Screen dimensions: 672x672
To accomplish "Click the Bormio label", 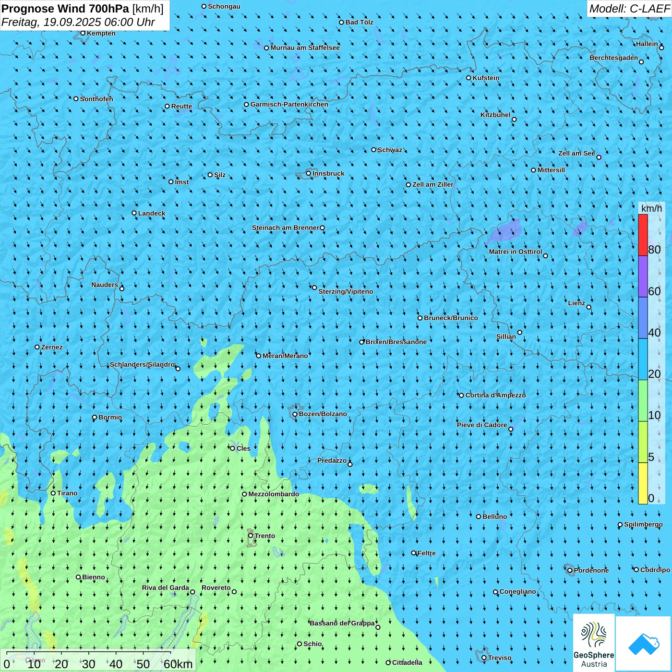I will point(110,417).
